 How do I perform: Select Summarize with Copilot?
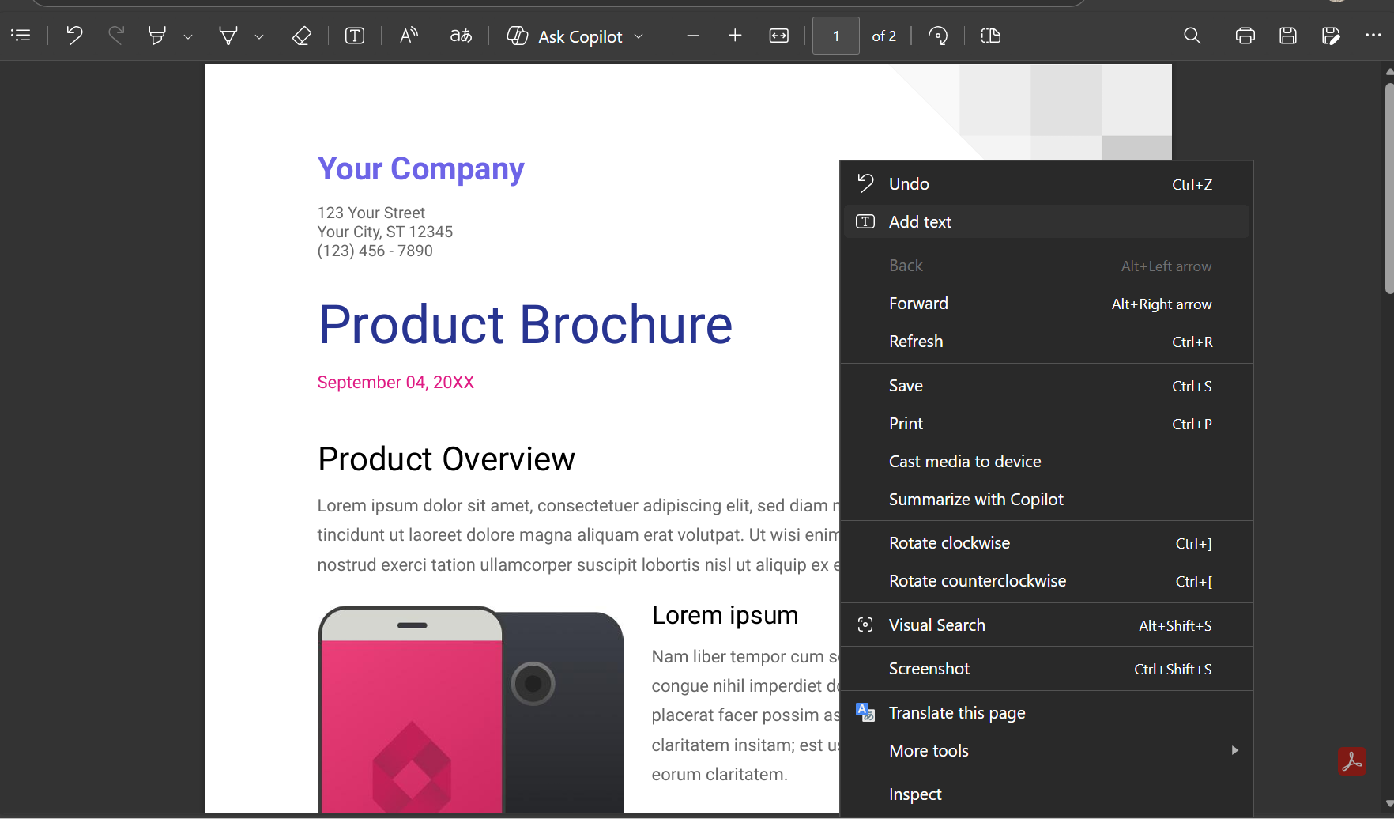[x=1046, y=500]
